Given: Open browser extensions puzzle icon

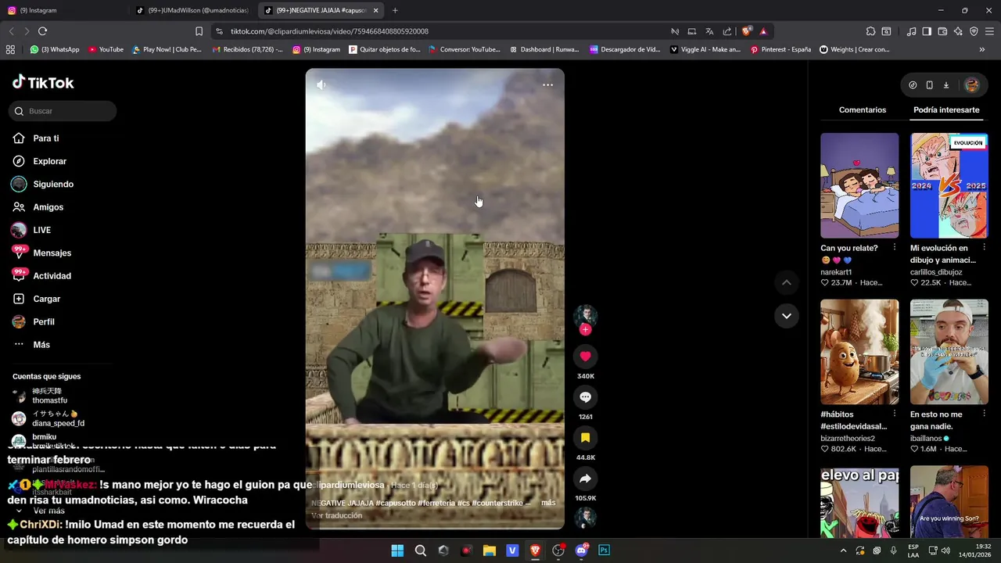Looking at the screenshot, I should pos(870,31).
